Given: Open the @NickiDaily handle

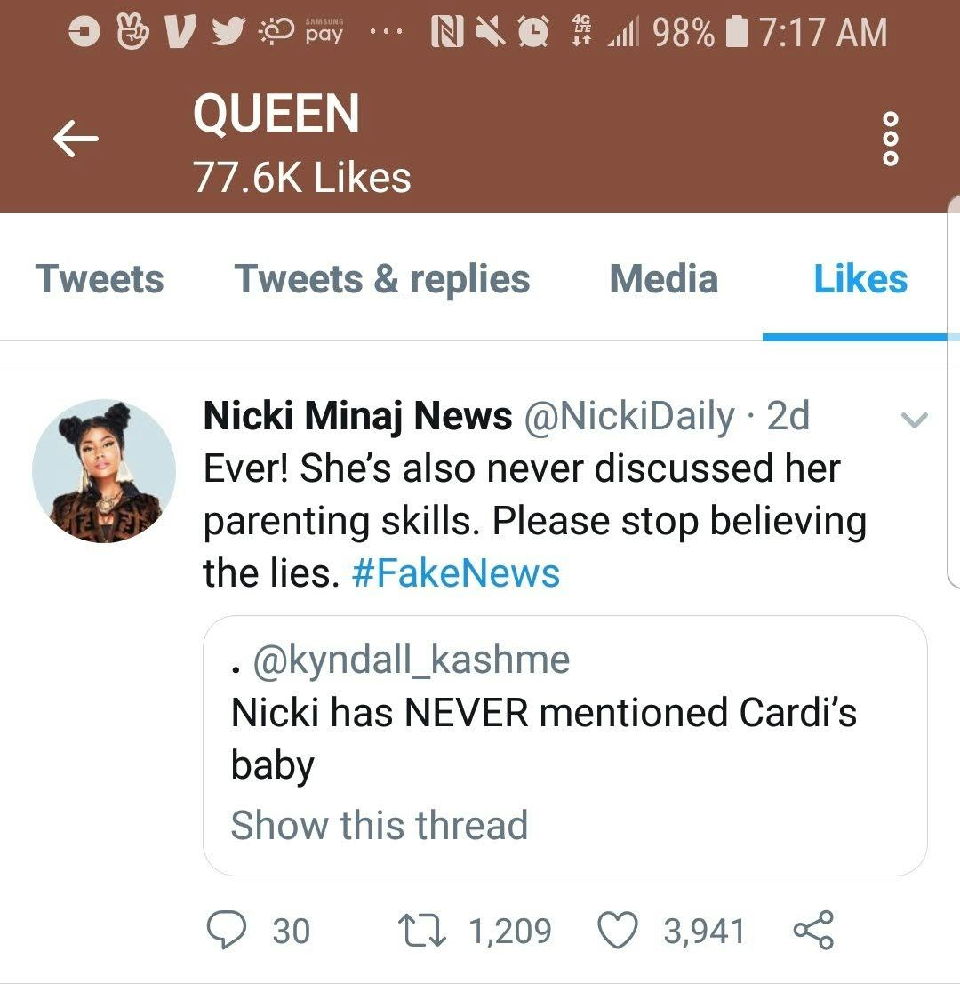Looking at the screenshot, I should [x=630, y=416].
